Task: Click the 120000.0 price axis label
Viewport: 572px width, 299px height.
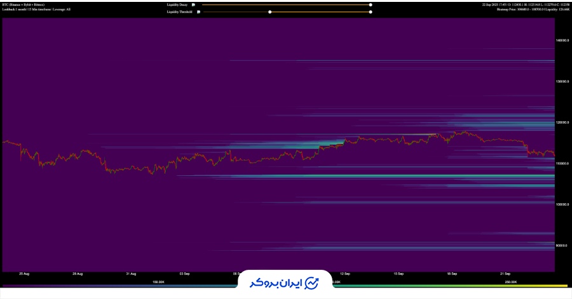Action: [x=562, y=123]
